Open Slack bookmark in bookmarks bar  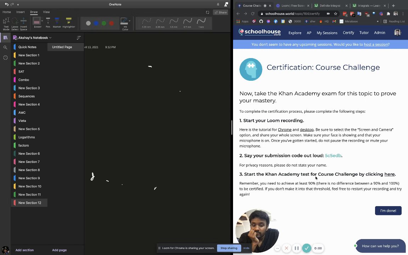pos(254,21)
